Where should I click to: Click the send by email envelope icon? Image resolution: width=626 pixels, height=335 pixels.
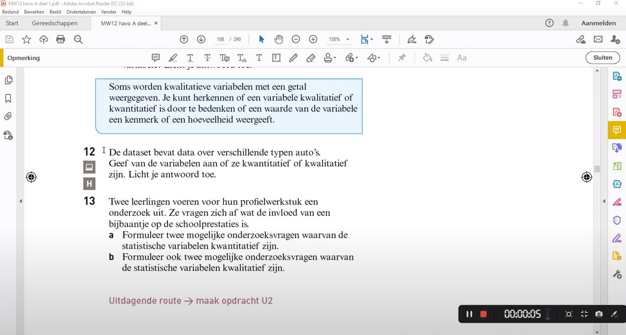(x=598, y=40)
